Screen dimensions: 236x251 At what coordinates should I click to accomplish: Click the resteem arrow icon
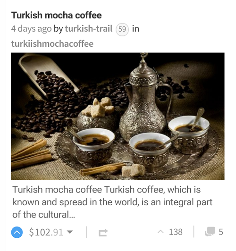103,233
